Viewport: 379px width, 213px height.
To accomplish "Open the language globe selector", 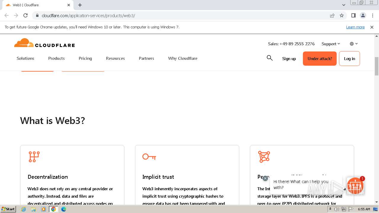I will (354, 44).
